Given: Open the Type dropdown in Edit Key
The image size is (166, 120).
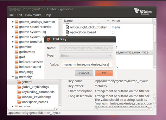Looking at the screenshot, I should 86,56.
